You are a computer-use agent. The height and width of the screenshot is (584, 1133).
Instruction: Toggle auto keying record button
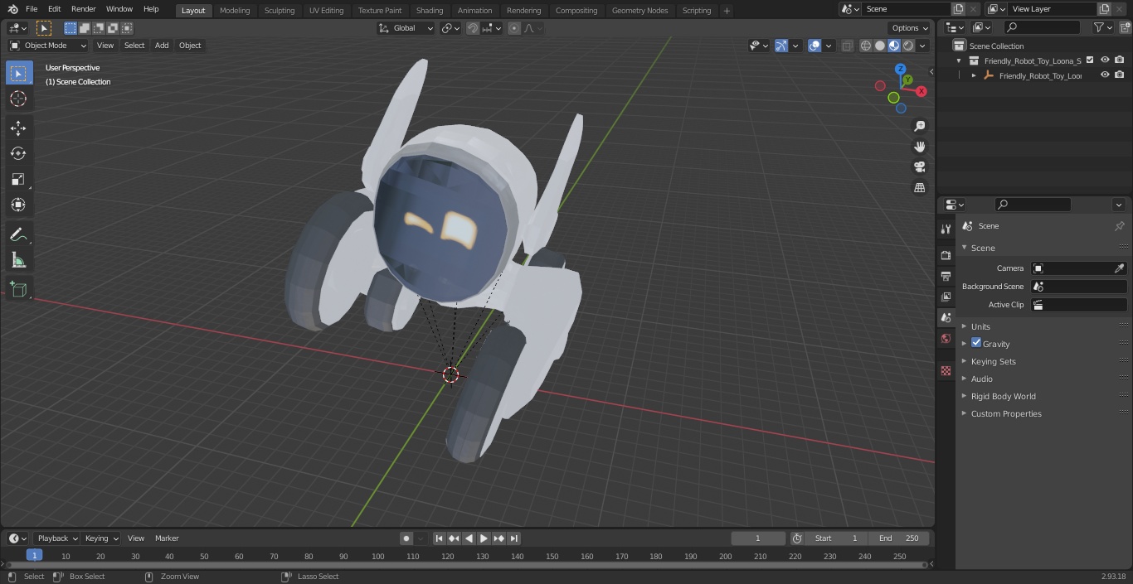(x=406, y=538)
